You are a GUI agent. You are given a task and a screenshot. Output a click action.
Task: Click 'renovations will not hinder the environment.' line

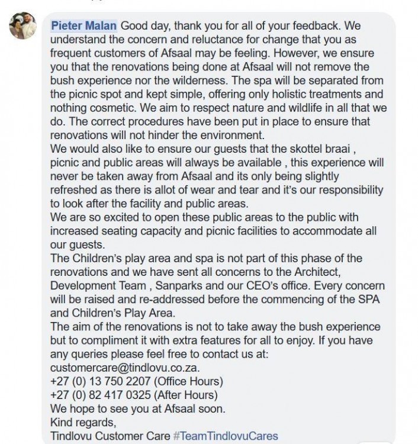coord(157,135)
